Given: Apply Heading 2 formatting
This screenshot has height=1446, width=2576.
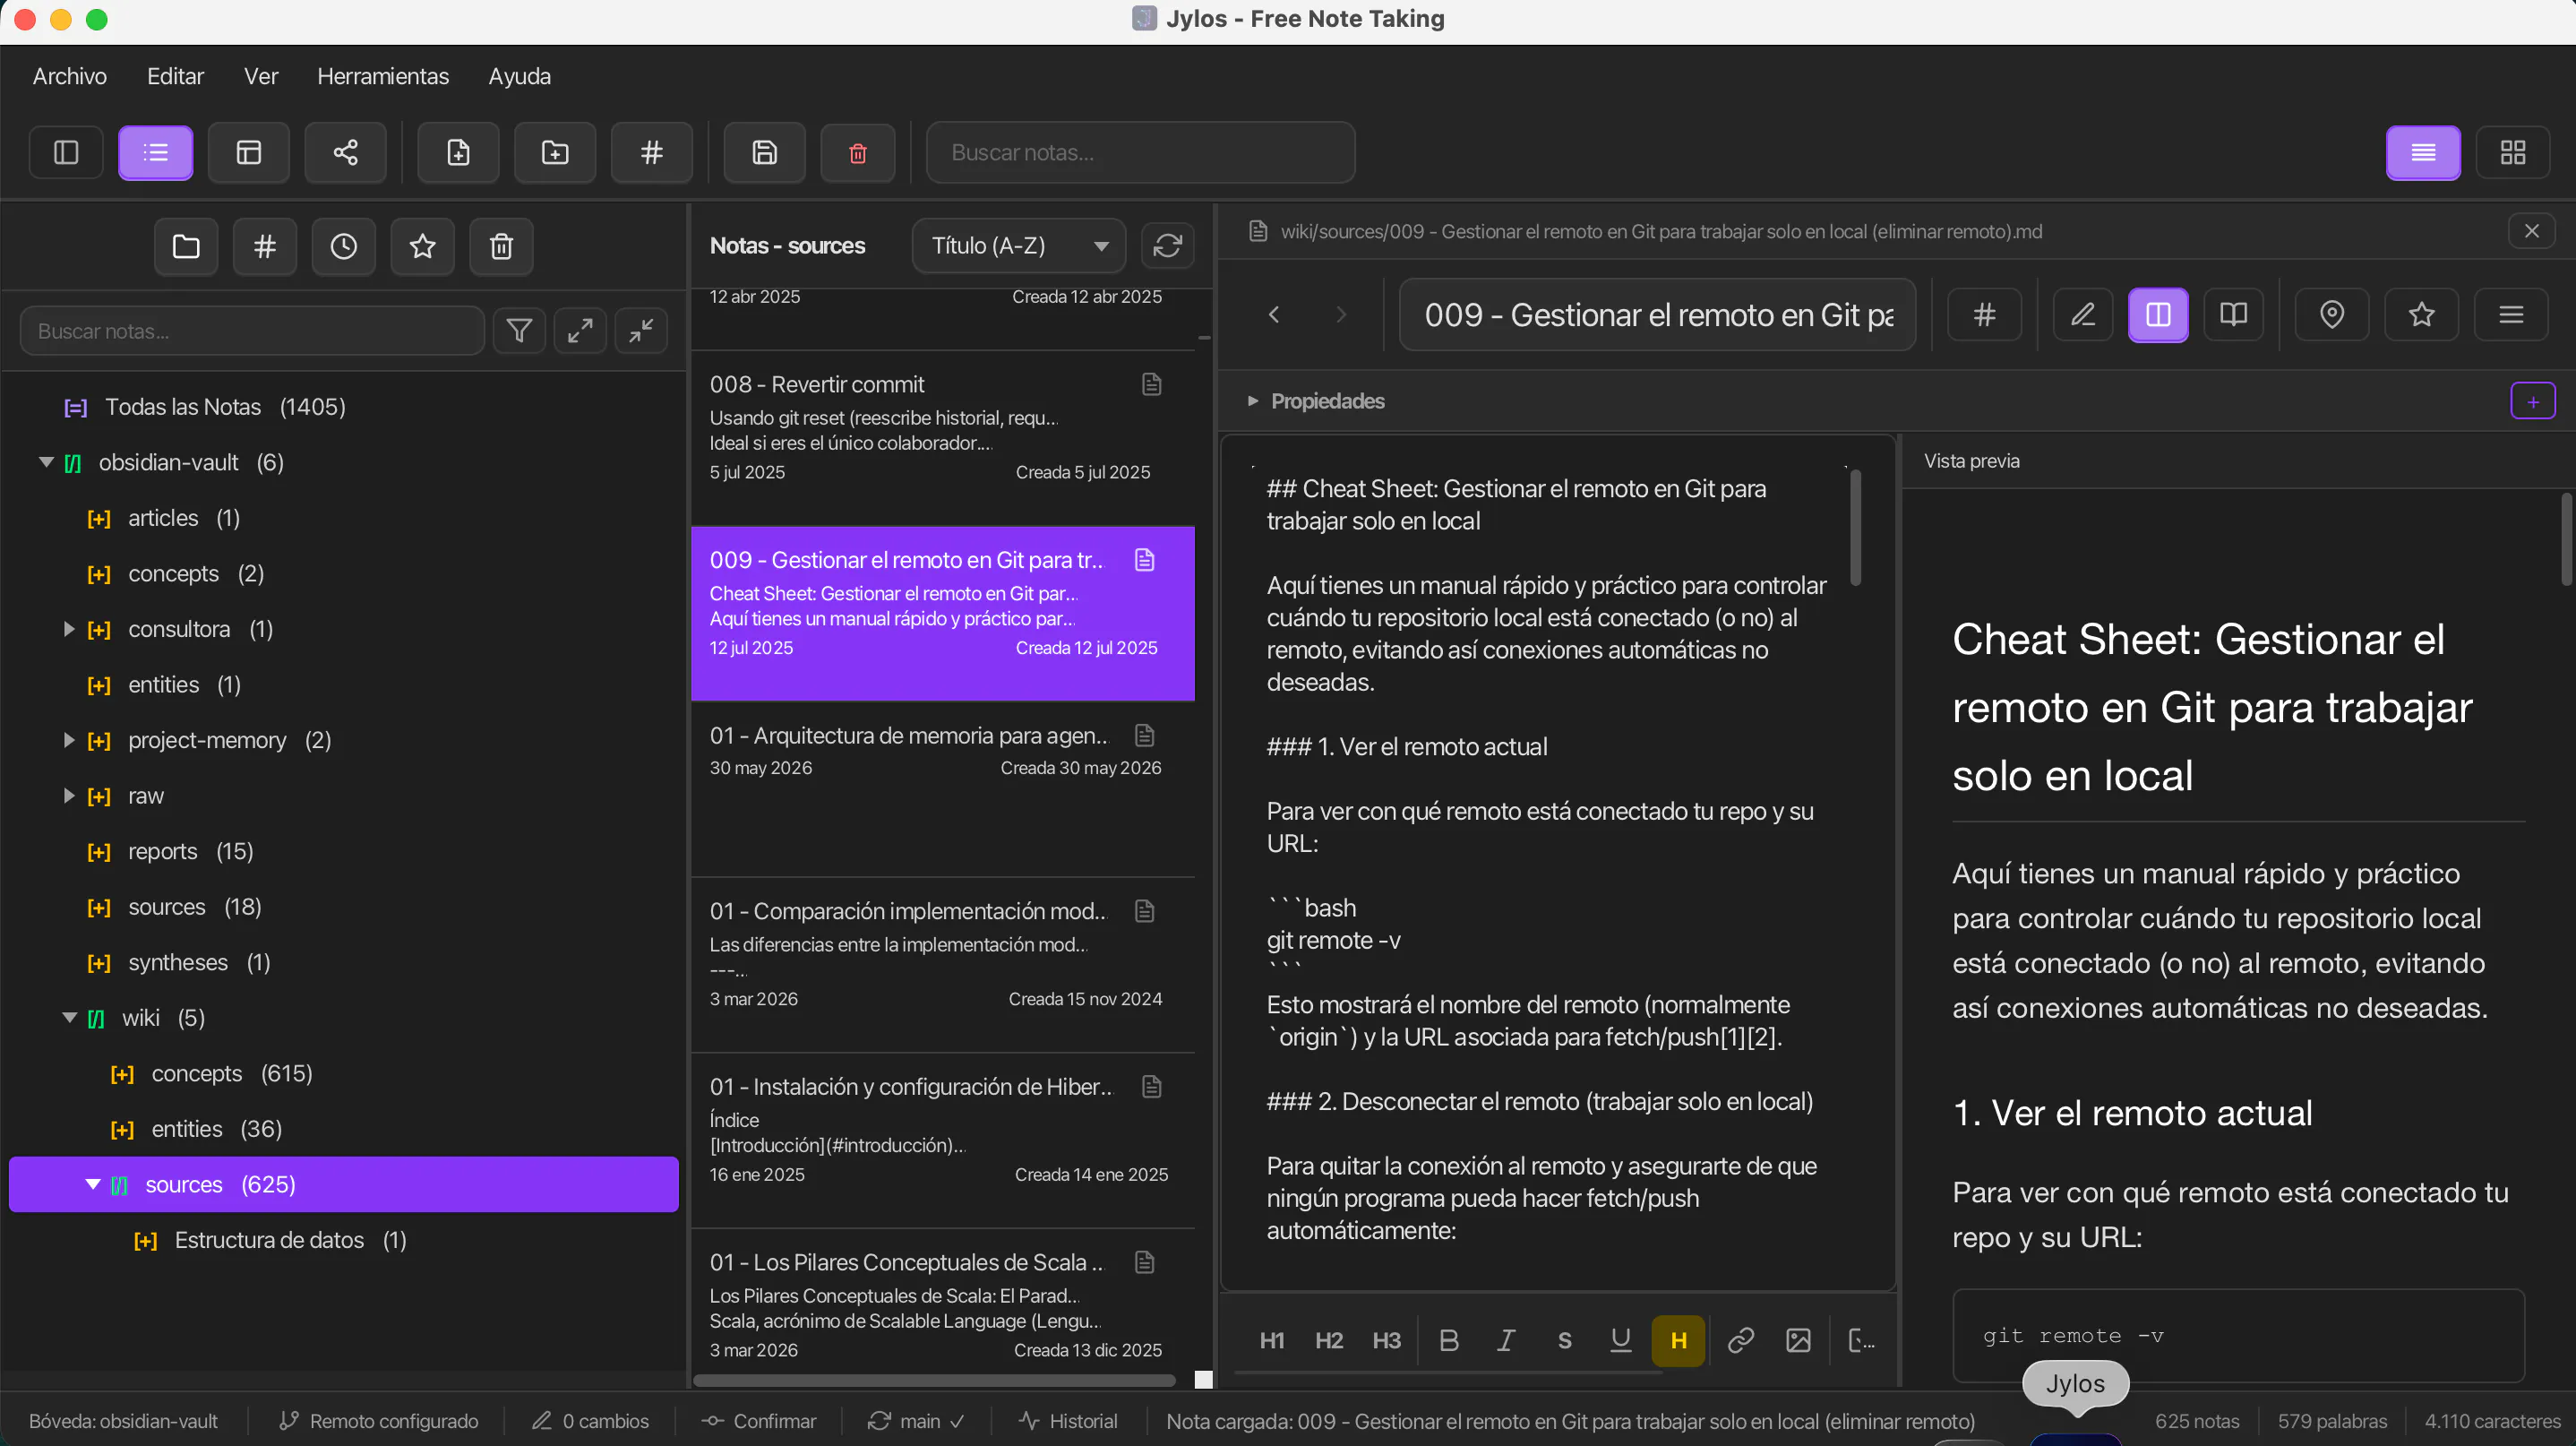Looking at the screenshot, I should pos(1329,1341).
